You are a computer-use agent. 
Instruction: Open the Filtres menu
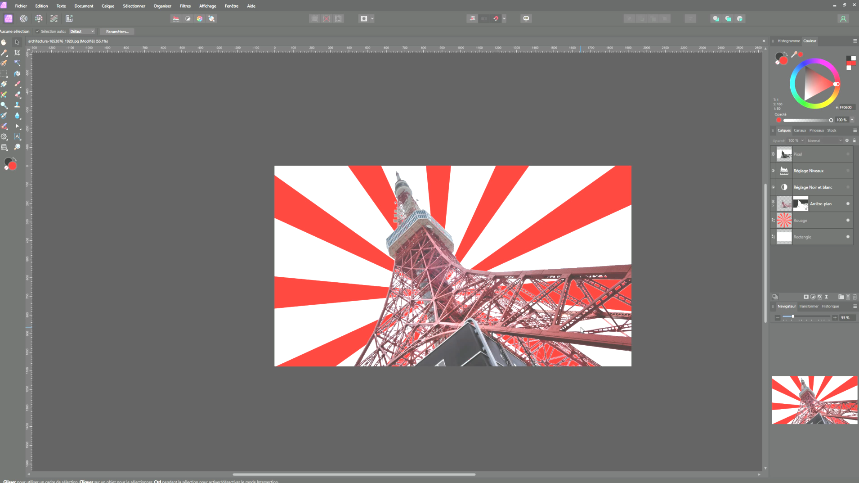pos(185,6)
